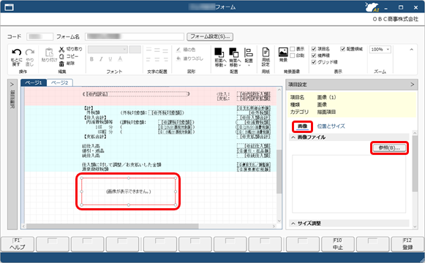Open the 位置とサイズ tab

pyautogui.click(x=331, y=126)
